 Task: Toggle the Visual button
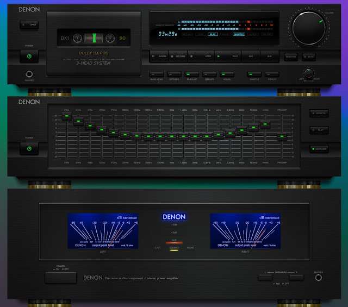point(227,74)
